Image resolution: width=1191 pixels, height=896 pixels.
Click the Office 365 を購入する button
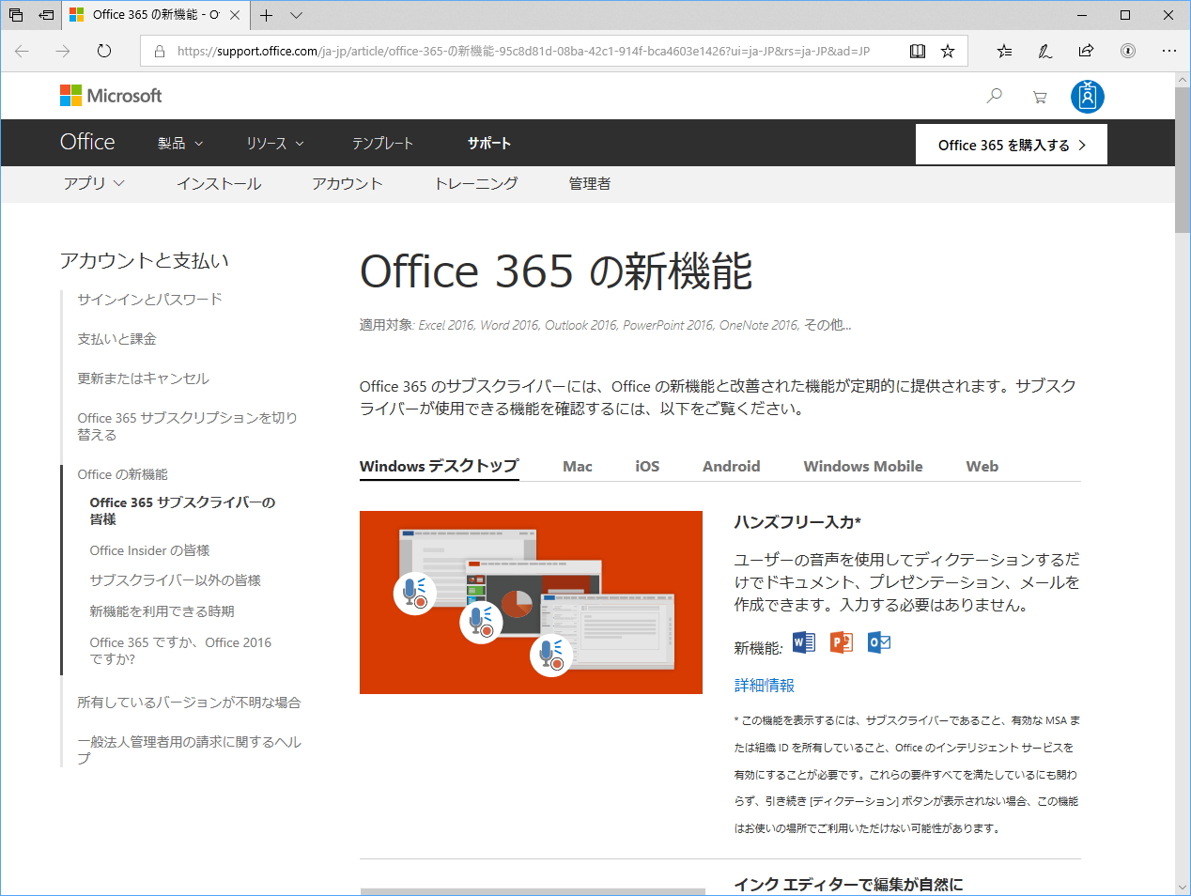point(1011,144)
